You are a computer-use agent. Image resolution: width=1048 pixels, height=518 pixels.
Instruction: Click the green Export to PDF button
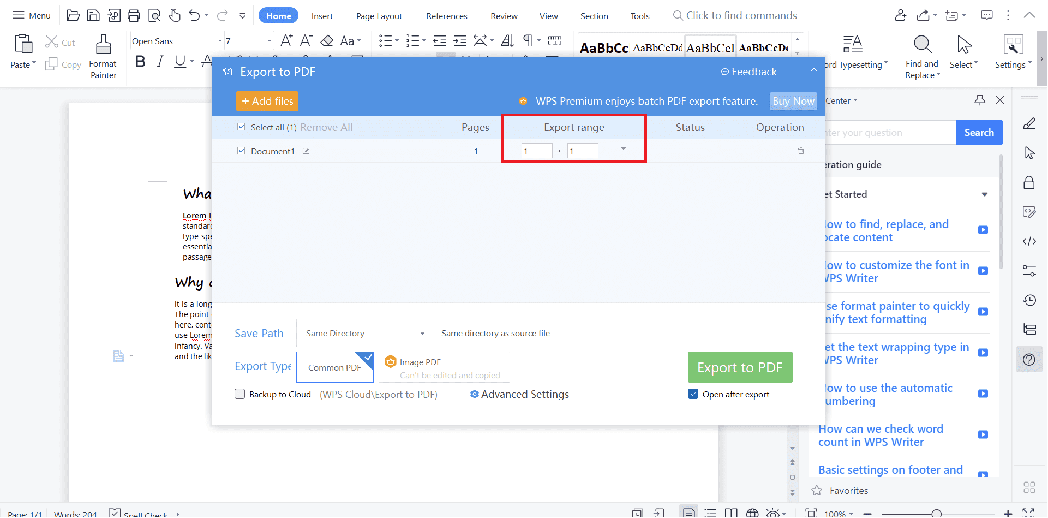tap(740, 367)
